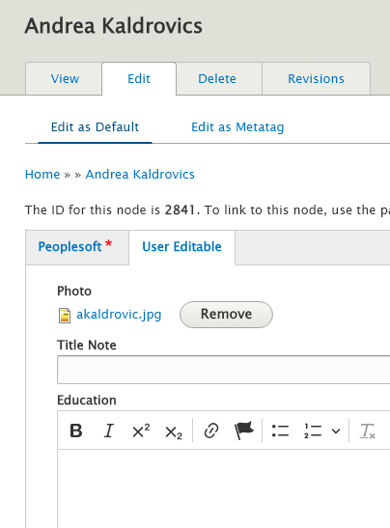Image resolution: width=390 pixels, height=528 pixels.
Task: Click inside the Education text area
Action: [x=224, y=488]
